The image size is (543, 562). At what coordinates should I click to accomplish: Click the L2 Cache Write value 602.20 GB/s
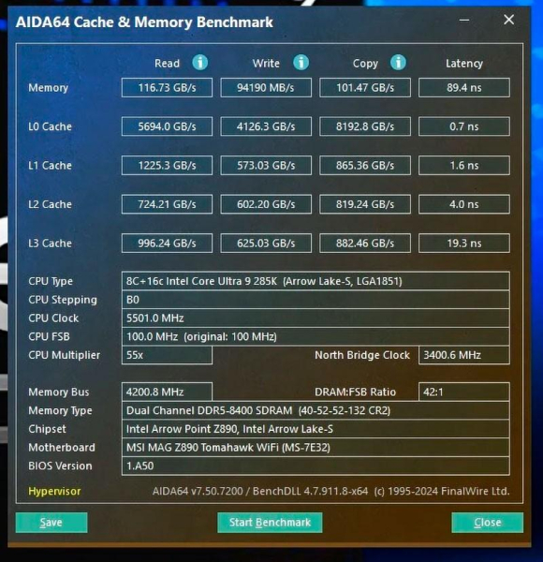tap(266, 204)
